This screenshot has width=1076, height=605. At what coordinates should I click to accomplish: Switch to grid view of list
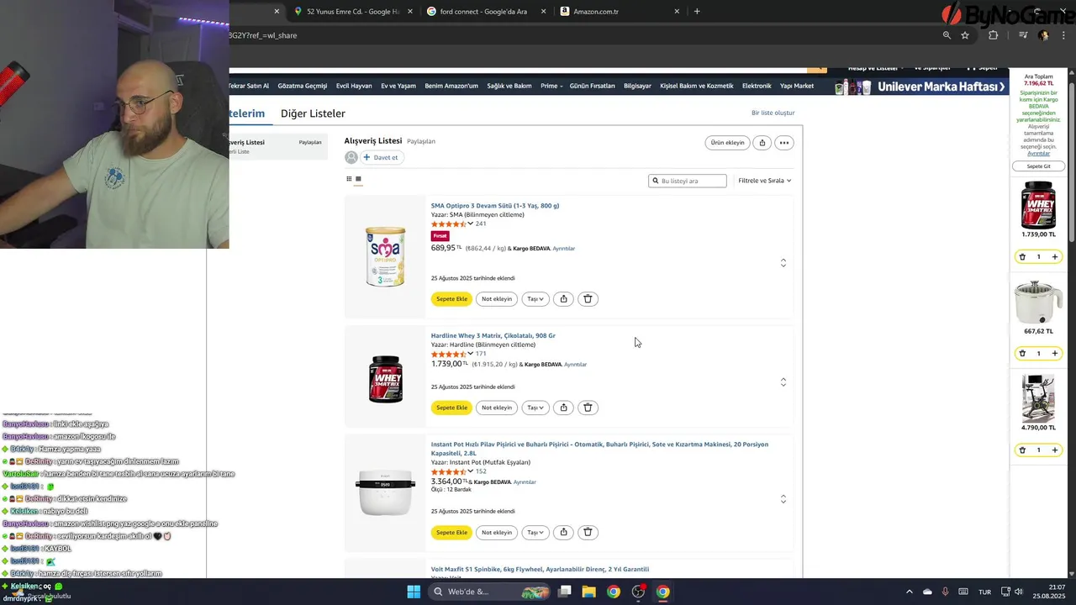pyautogui.click(x=349, y=179)
